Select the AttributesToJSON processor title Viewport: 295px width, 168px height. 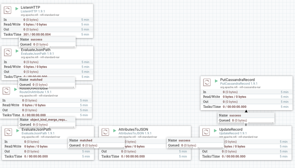(133, 129)
